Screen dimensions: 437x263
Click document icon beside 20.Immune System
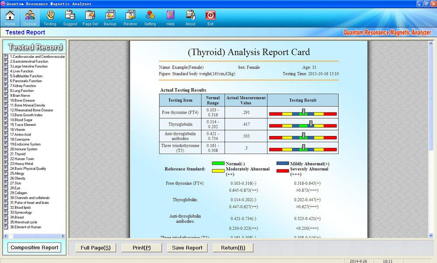click(6, 149)
